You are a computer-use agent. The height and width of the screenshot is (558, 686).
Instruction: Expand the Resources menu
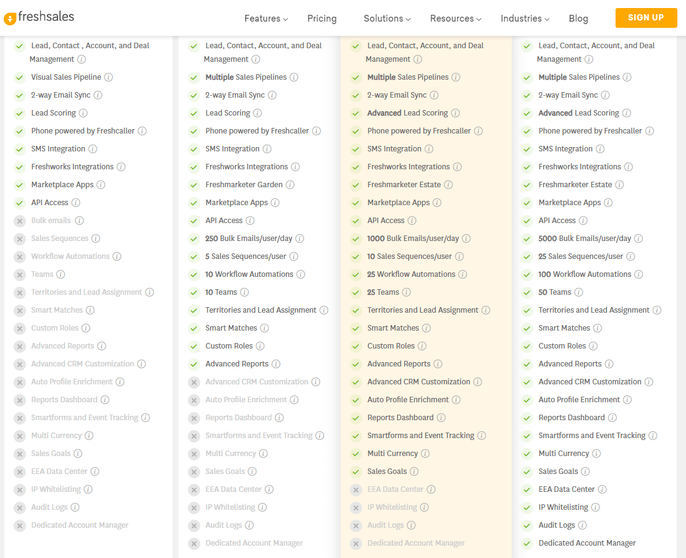(452, 19)
